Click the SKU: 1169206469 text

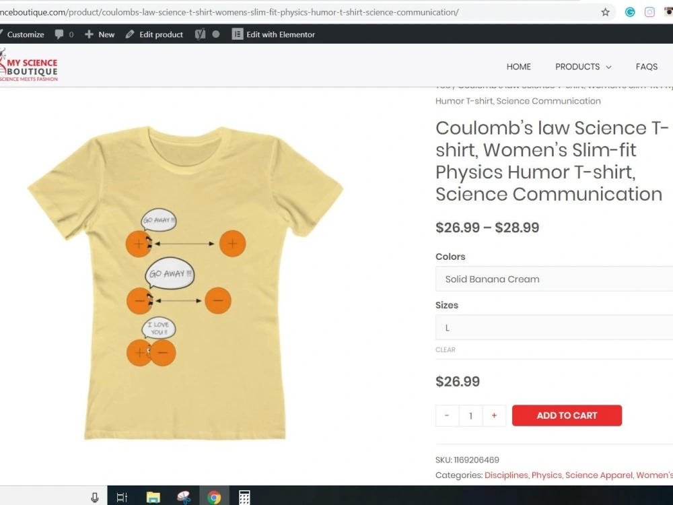pos(467,460)
